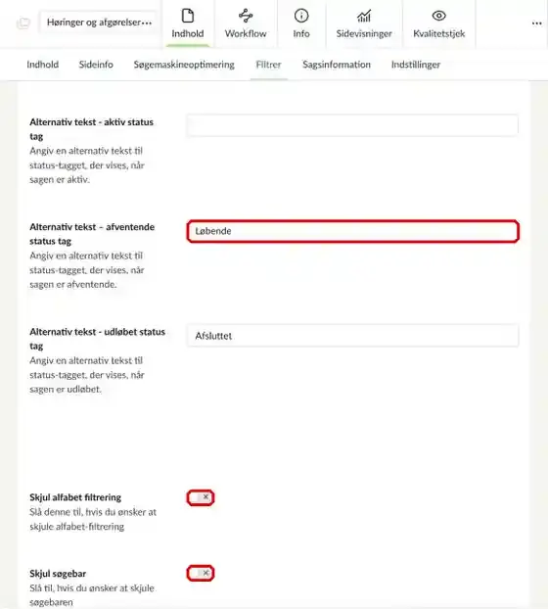
Task: Click the afventende status field containing Løbende
Action: pyautogui.click(x=352, y=231)
